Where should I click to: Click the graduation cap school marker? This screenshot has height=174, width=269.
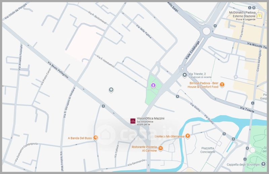pyautogui.click(x=111, y=89)
